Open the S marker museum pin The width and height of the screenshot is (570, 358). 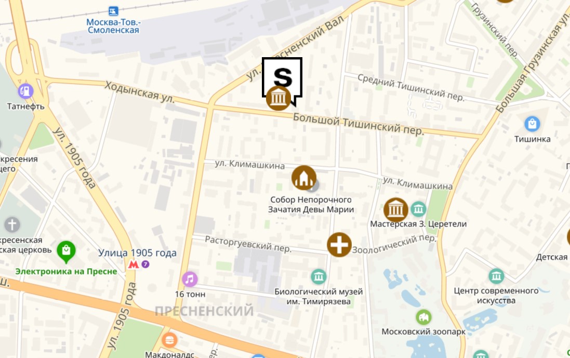(x=282, y=82)
